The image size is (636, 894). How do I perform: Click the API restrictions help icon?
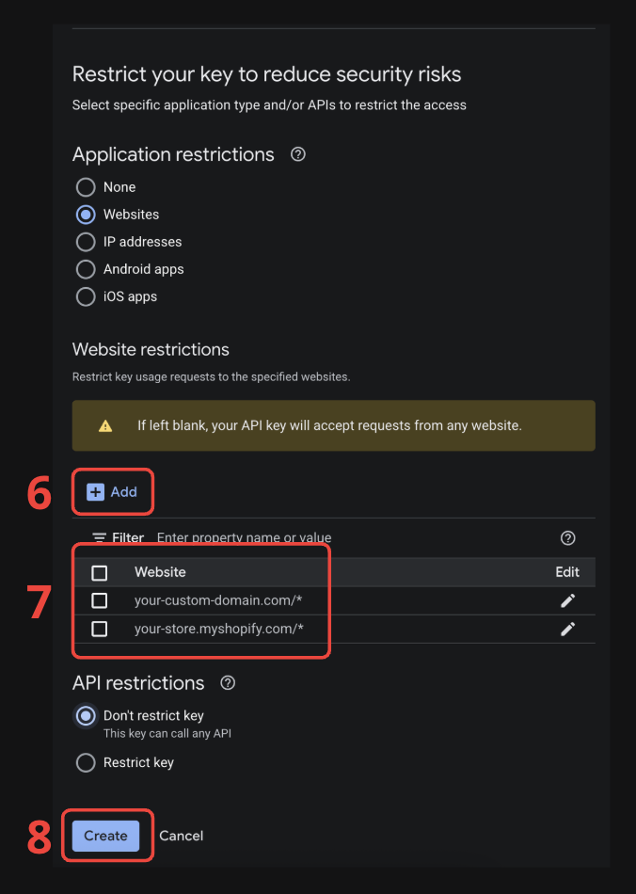228,683
